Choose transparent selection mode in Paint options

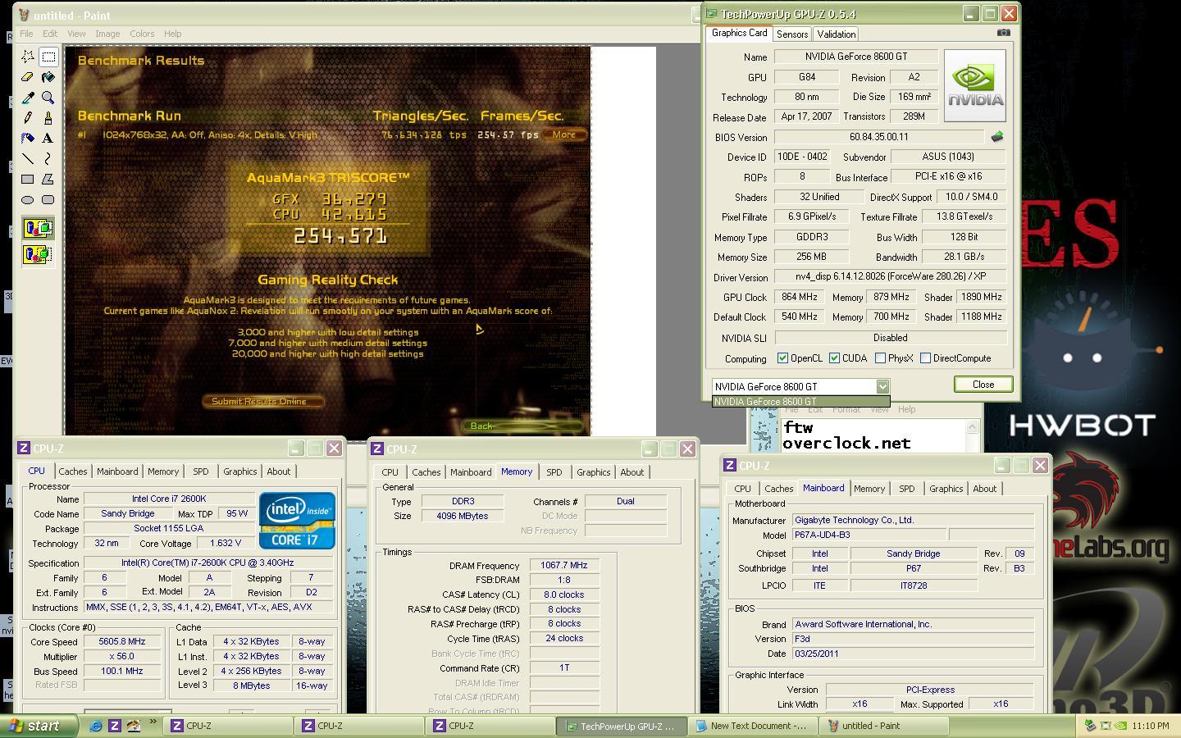(x=38, y=254)
